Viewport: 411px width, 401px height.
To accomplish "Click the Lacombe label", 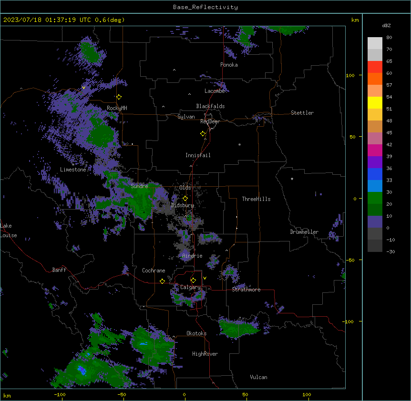I will pos(215,91).
